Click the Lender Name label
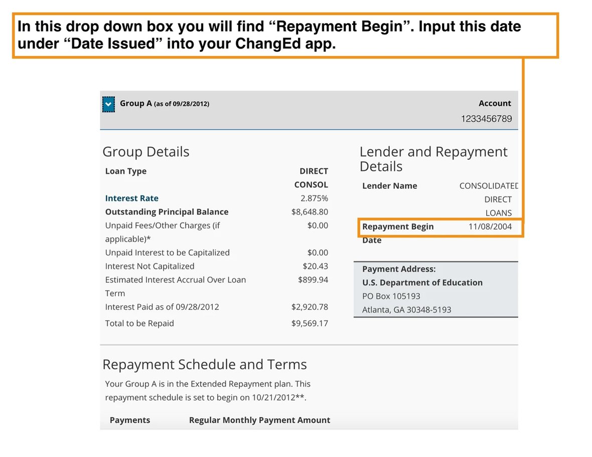Viewport: 592px width, 457px height. 390,186
